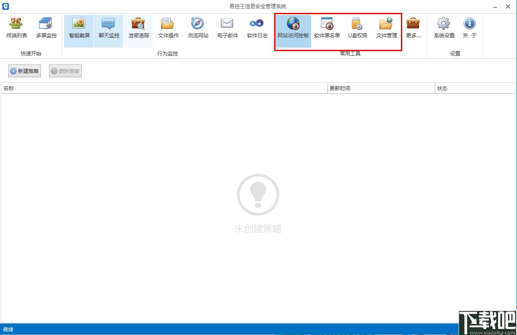The image size is (517, 335).
Task: Open 电子邮件 email monitoring
Action: (227, 28)
